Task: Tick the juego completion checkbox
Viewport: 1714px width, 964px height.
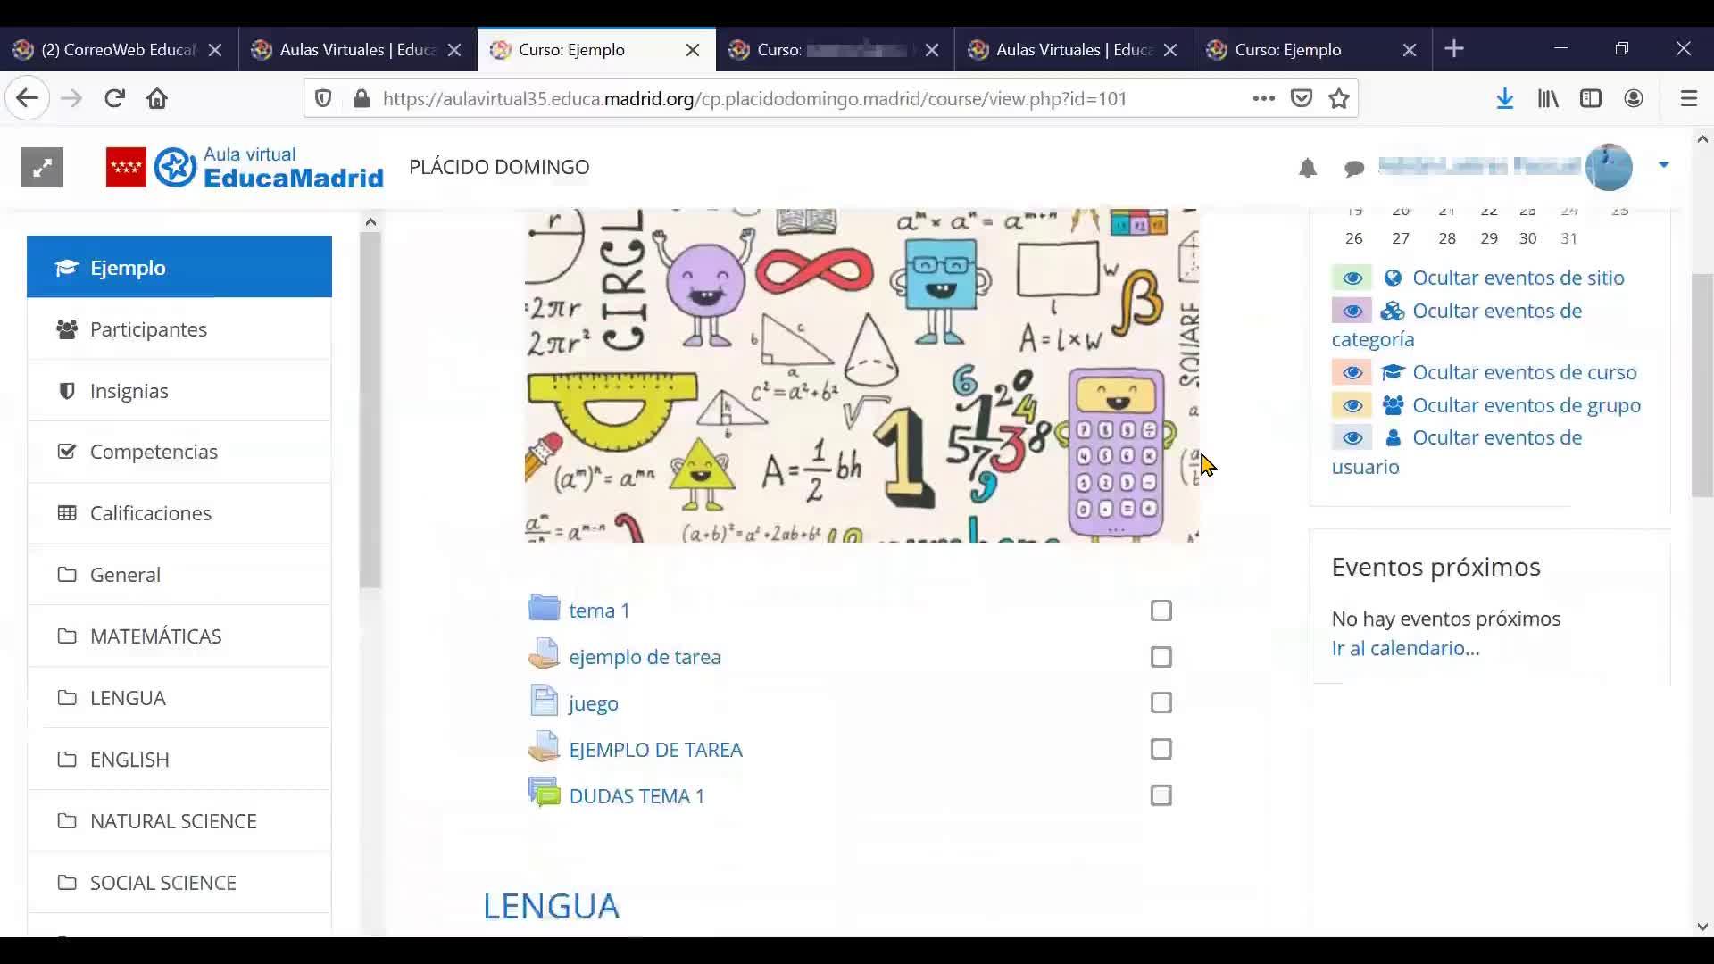Action: coord(1161,703)
